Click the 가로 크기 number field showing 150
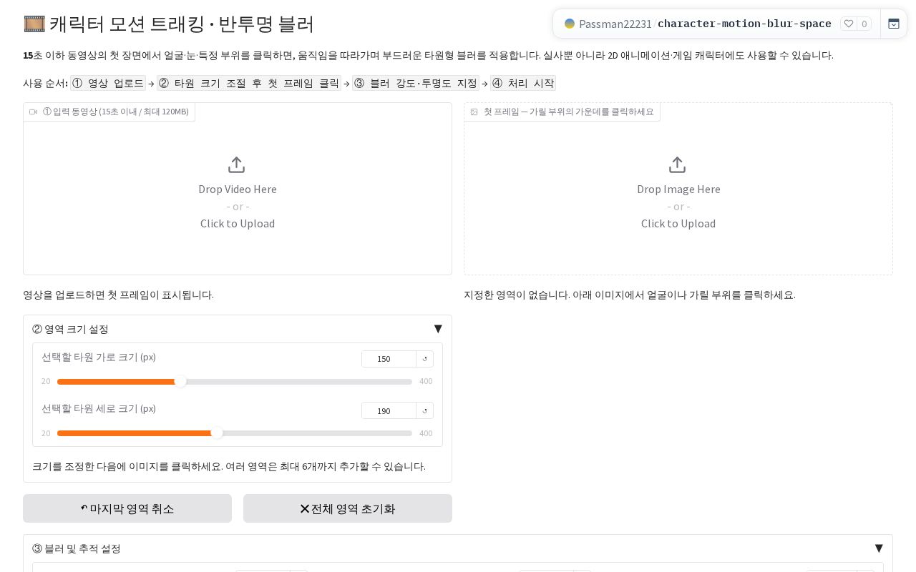This screenshot has height=572, width=916. point(389,359)
